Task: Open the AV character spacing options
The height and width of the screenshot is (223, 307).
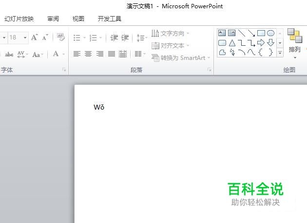Action: (22, 54)
